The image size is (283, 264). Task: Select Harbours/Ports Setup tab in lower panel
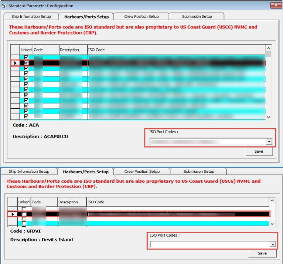point(86,172)
